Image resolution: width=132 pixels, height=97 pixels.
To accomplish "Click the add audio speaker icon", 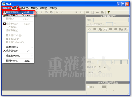I will click(89, 29).
